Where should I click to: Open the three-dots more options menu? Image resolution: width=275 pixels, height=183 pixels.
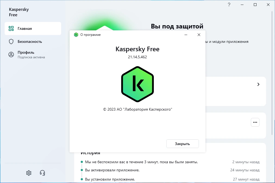(x=255, y=122)
